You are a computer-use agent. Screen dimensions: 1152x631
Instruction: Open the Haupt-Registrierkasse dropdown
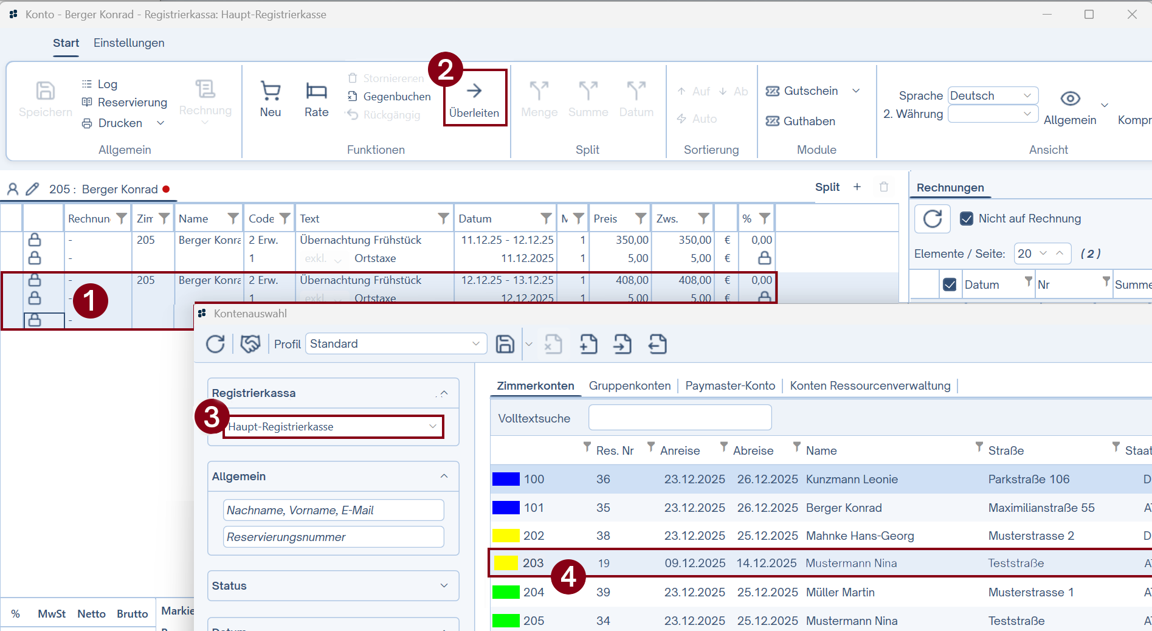click(333, 427)
